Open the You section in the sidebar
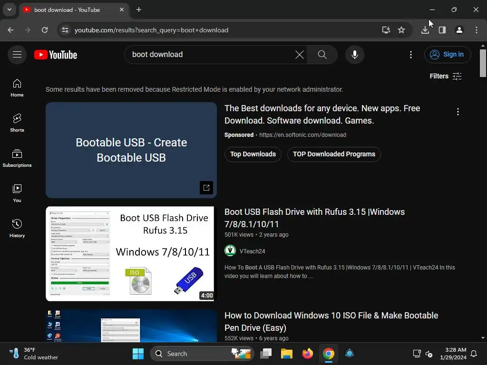This screenshot has height=365, width=487. (x=17, y=193)
